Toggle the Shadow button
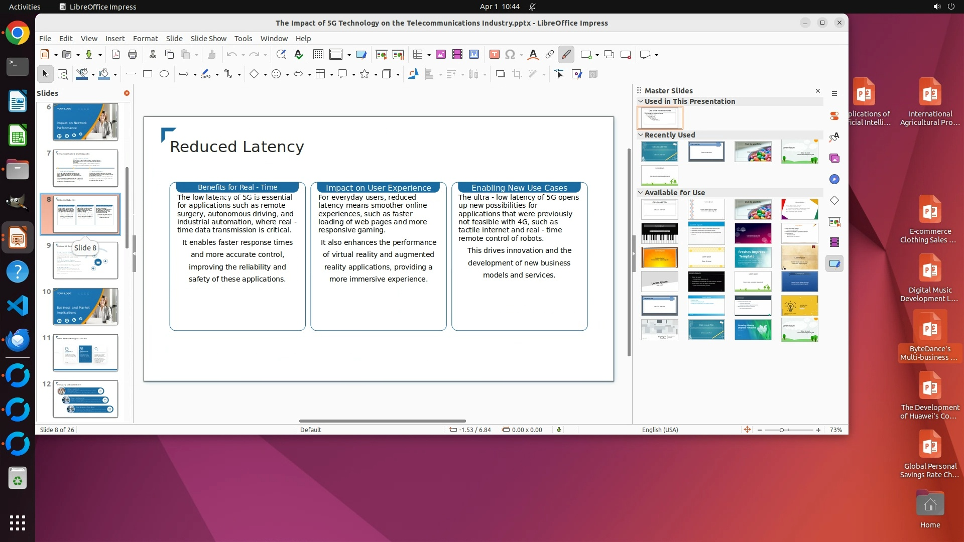Image resolution: width=964 pixels, height=542 pixels. point(500,74)
